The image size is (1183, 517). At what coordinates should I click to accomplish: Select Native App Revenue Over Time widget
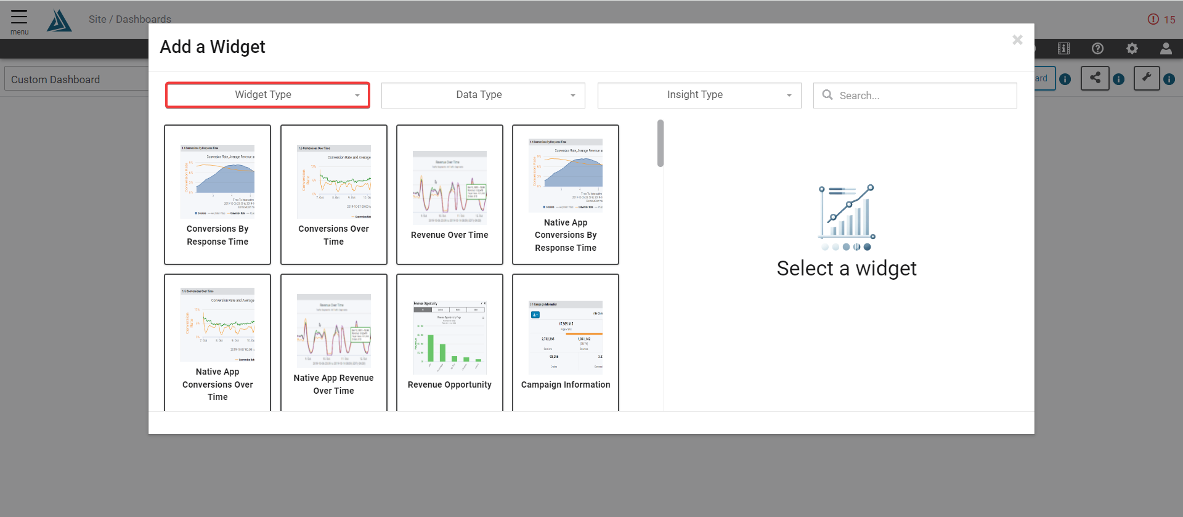[x=334, y=343]
